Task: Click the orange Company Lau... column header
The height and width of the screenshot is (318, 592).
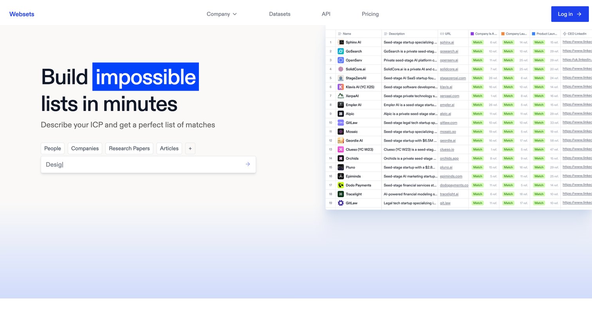Action: click(x=514, y=34)
